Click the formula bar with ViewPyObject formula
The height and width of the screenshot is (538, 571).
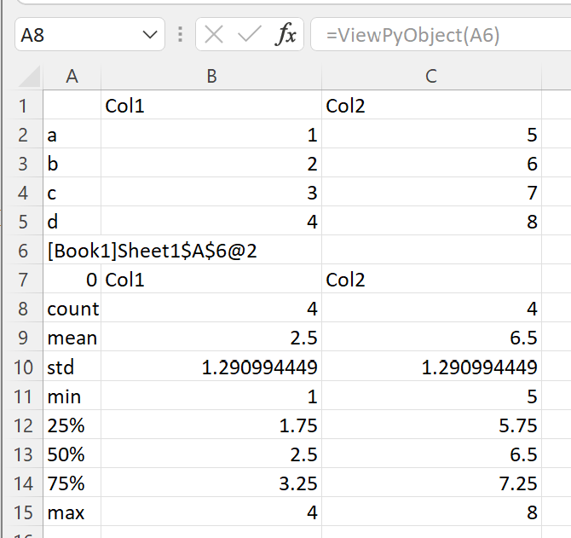(441, 35)
